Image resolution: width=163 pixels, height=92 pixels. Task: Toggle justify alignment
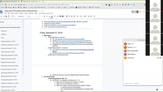tap(74, 16)
